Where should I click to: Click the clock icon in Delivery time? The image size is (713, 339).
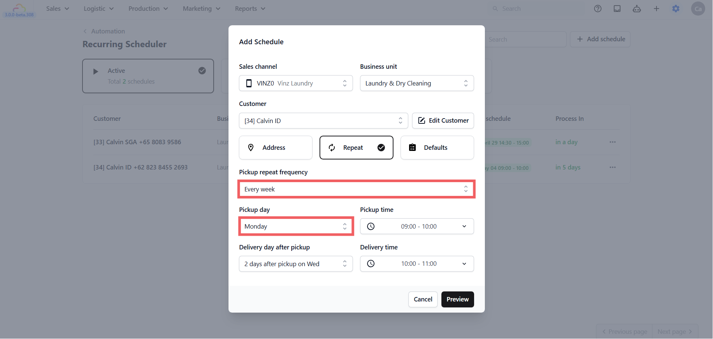371,264
